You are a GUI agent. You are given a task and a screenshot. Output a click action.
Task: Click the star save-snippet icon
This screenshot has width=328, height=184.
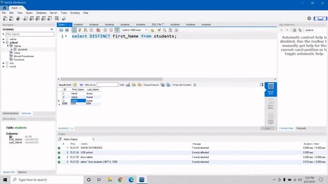coord(152,30)
